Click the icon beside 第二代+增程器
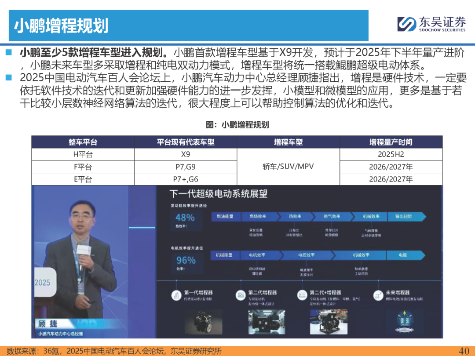This screenshot has height=356, width=475. 302,295
